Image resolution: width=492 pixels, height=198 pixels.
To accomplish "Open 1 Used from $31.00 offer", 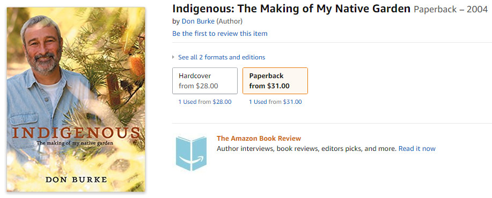I will coord(275,102).
